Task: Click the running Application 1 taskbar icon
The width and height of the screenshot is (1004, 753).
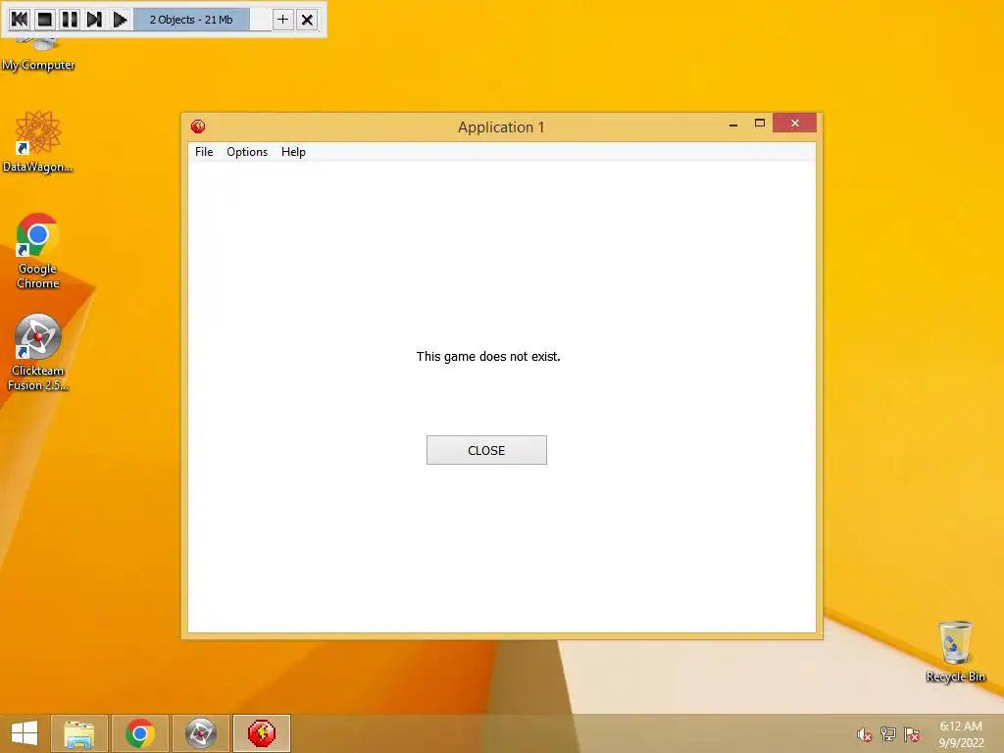Action: 261,733
